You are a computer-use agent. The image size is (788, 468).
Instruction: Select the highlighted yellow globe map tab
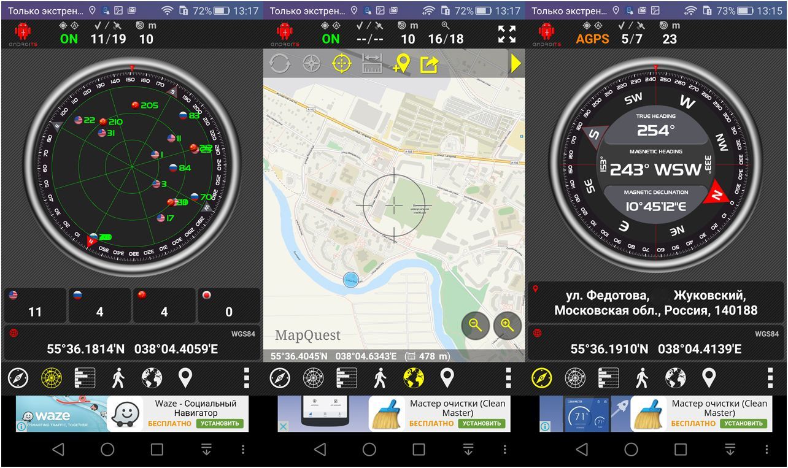pyautogui.click(x=414, y=378)
